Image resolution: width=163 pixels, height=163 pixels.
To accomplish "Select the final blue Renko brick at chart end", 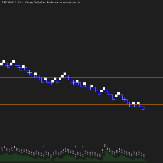I will click(x=143, y=108).
